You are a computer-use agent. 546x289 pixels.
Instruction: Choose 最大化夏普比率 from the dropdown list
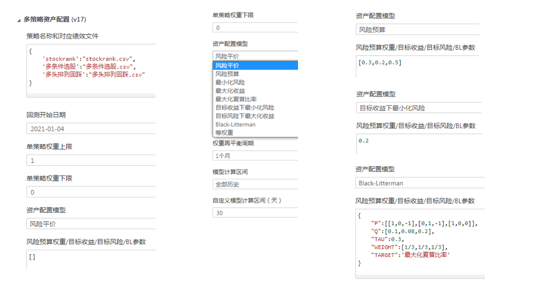pos(255,99)
